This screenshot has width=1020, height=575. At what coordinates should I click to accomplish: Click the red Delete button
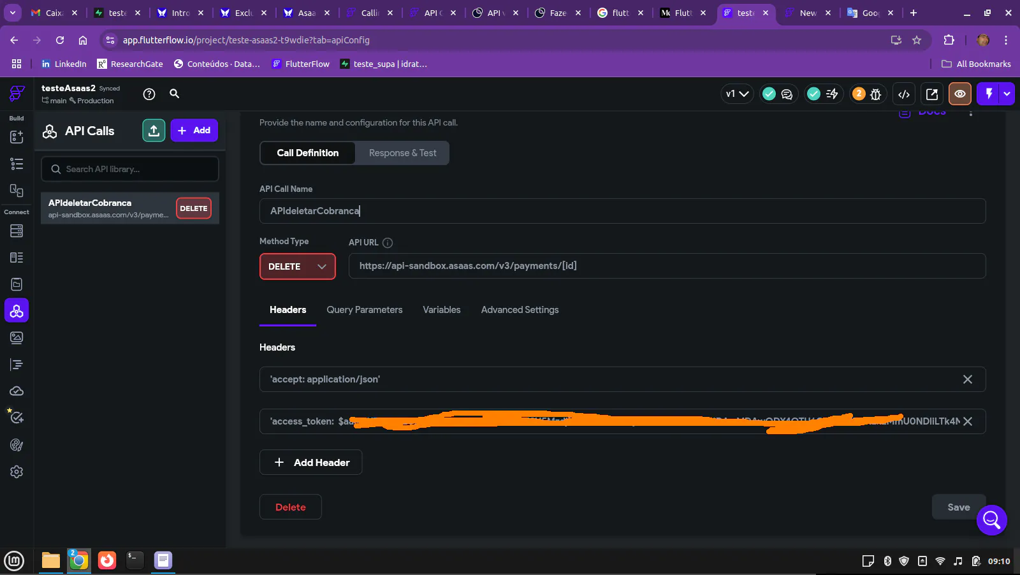click(x=291, y=507)
